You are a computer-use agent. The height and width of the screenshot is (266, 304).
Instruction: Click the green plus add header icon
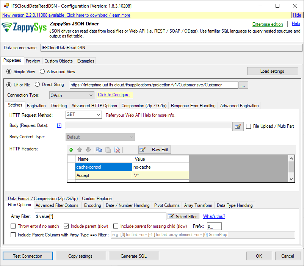pyautogui.click(x=71, y=150)
